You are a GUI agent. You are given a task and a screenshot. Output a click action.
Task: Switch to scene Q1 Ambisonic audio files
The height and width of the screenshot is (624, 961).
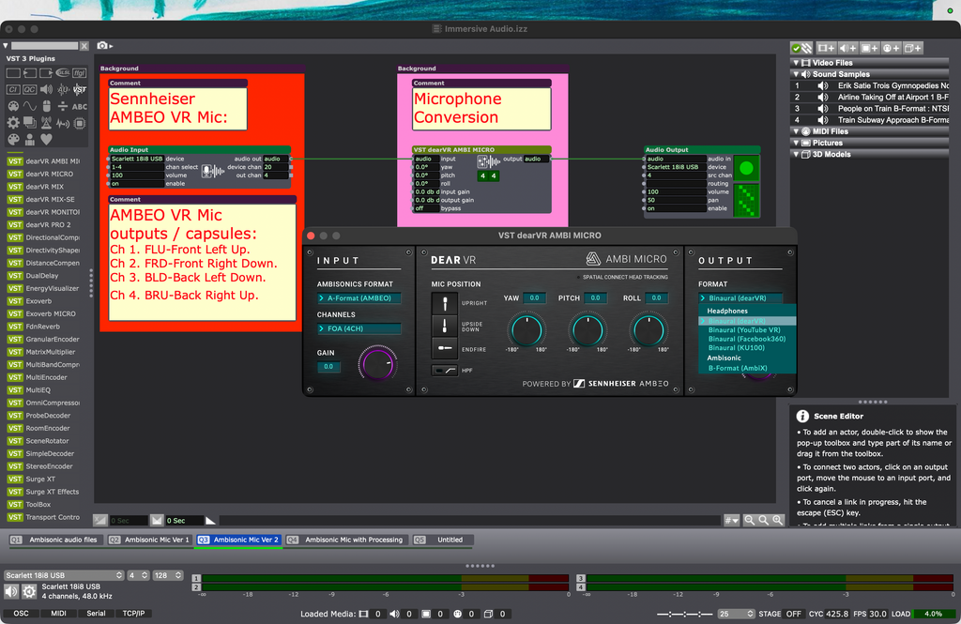54,540
